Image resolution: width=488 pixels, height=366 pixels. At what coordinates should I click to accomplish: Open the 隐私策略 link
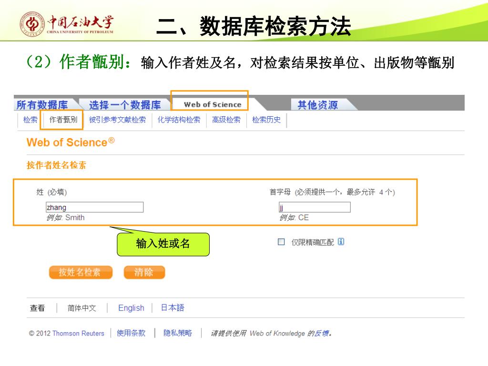pos(178,333)
